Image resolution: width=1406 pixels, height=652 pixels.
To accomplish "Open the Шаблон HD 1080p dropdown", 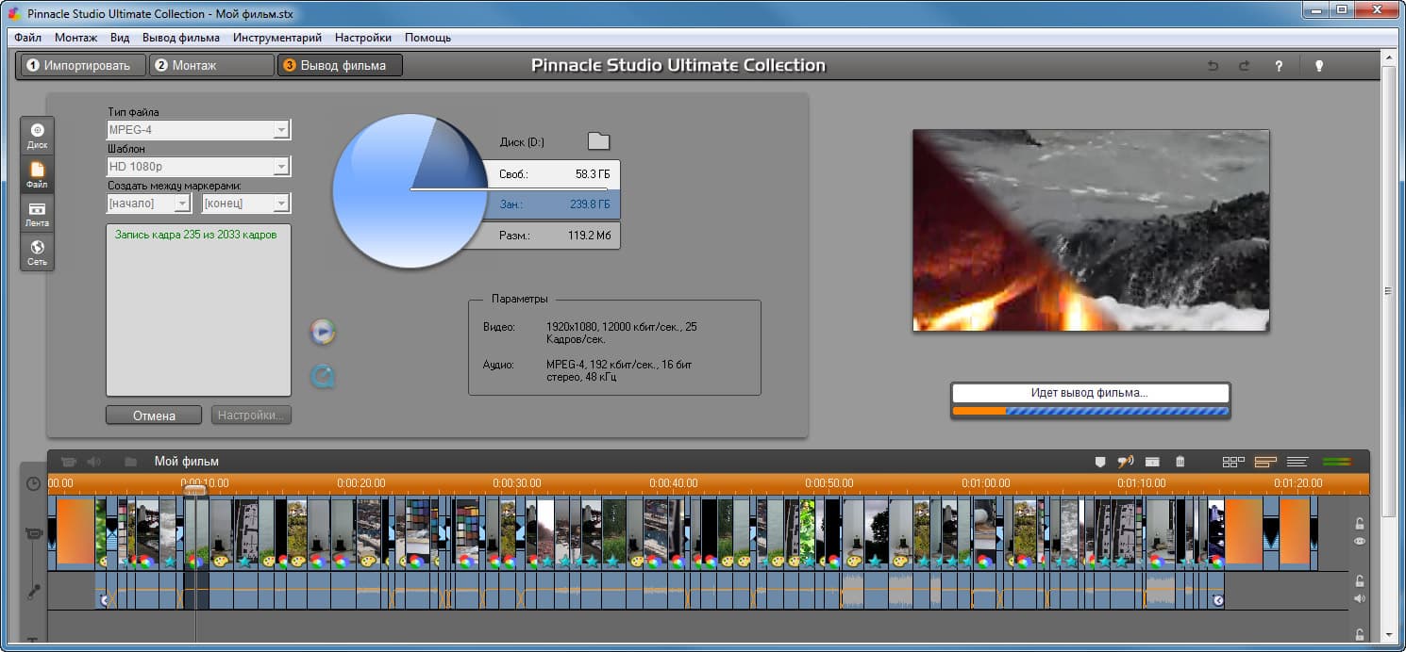I will (280, 167).
